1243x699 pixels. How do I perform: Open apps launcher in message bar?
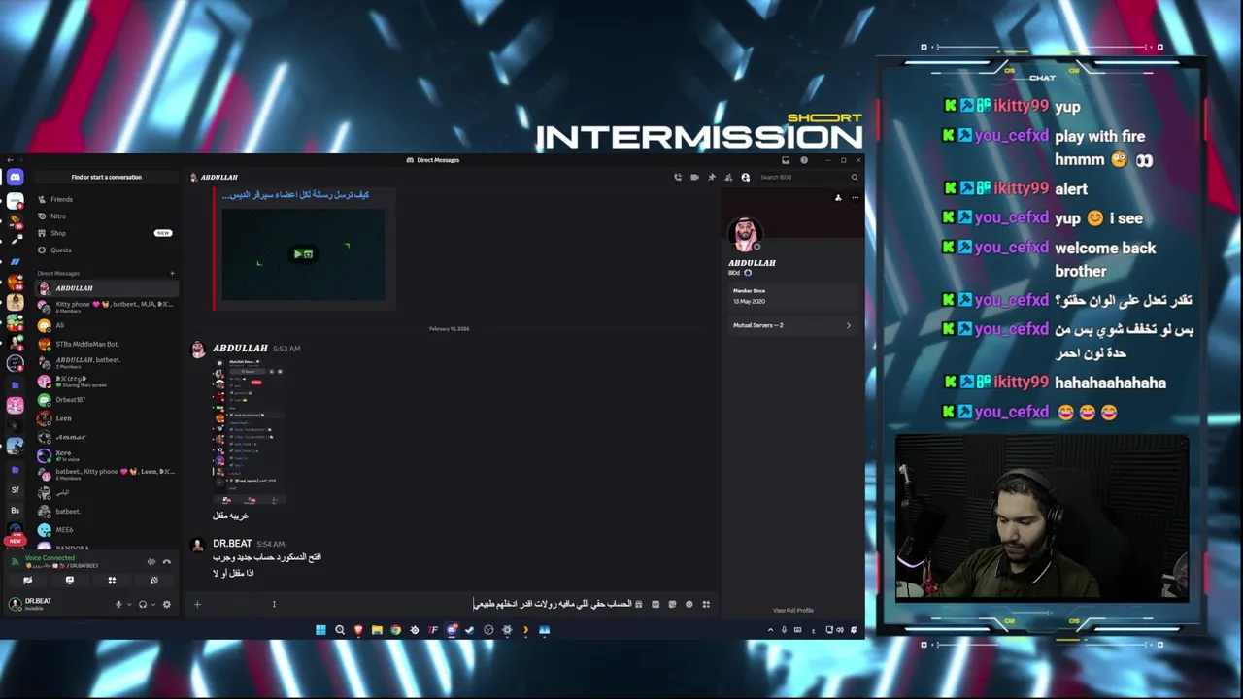coord(706,604)
